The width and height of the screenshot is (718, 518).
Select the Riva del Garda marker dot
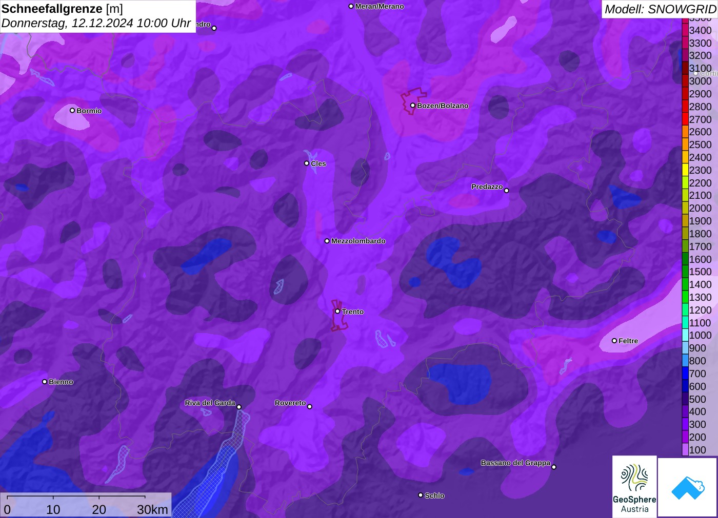[239, 407]
